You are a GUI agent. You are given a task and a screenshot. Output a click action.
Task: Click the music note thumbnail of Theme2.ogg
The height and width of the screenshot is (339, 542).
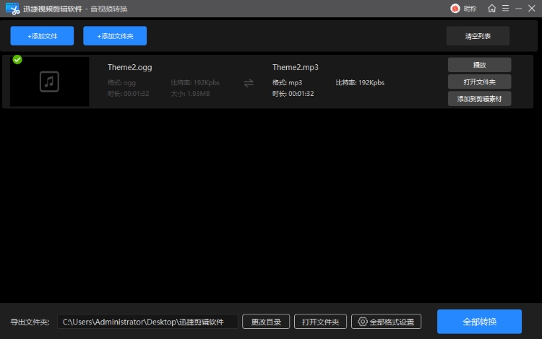click(50, 82)
